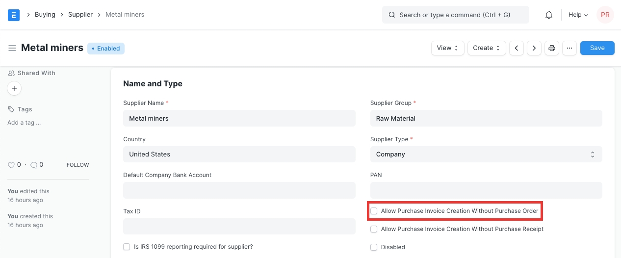Navigate to Buying in breadcrumb
This screenshot has height=258, width=621.
tap(45, 15)
